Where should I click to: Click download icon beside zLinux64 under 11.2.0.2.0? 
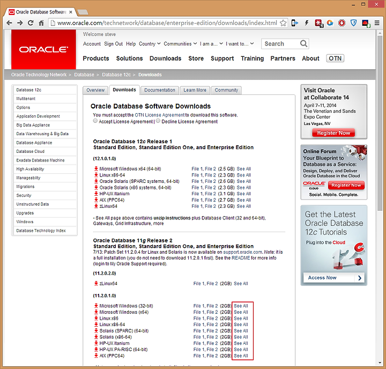click(96, 284)
